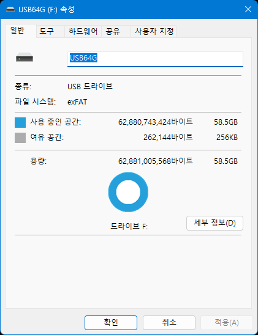Switch to the 공유 tab
The height and width of the screenshot is (335, 258).
pos(116,31)
